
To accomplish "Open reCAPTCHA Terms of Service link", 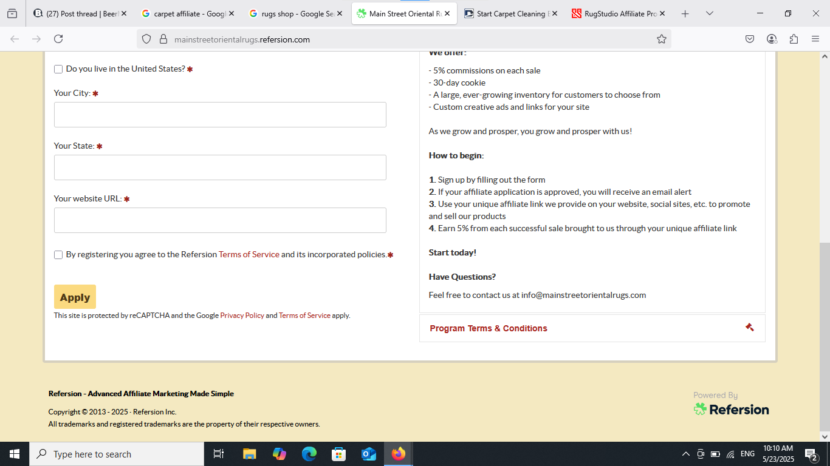I will click(x=304, y=316).
